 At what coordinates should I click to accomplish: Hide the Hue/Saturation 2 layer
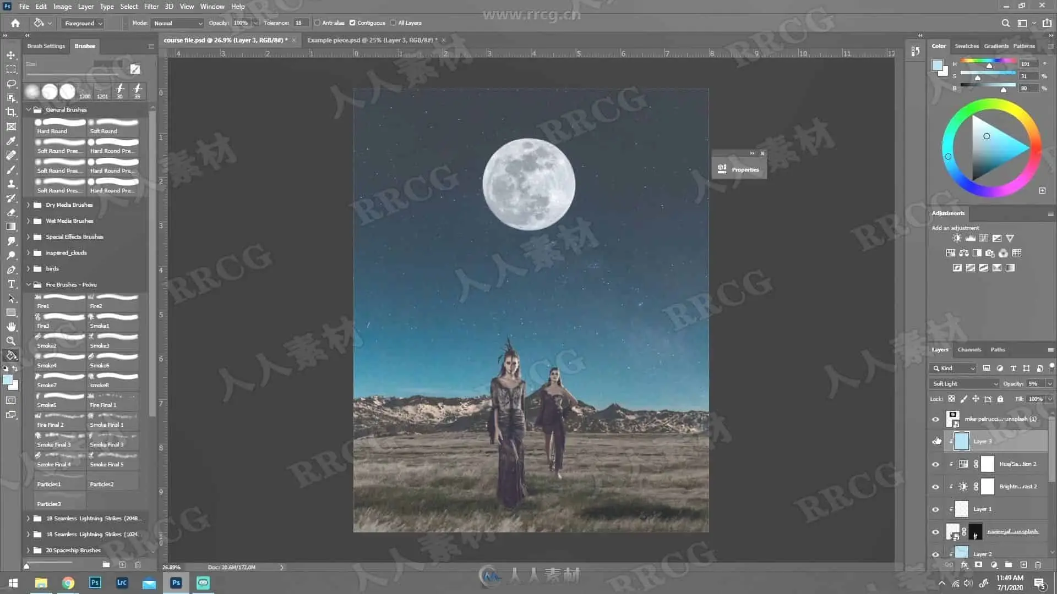click(x=935, y=464)
